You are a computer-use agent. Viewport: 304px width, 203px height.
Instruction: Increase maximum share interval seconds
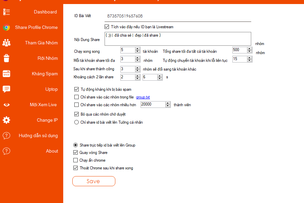(160, 76)
